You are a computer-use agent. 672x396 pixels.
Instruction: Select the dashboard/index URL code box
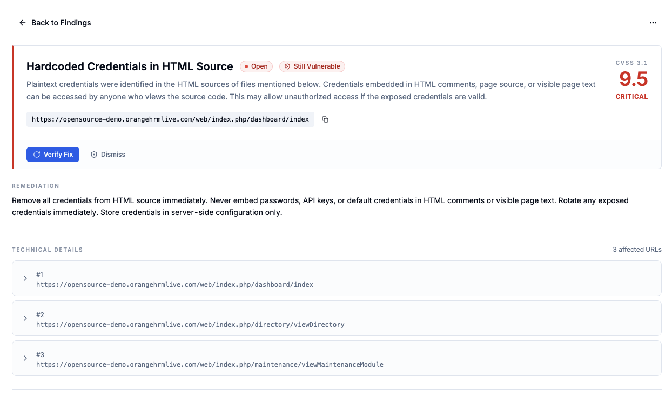point(170,119)
